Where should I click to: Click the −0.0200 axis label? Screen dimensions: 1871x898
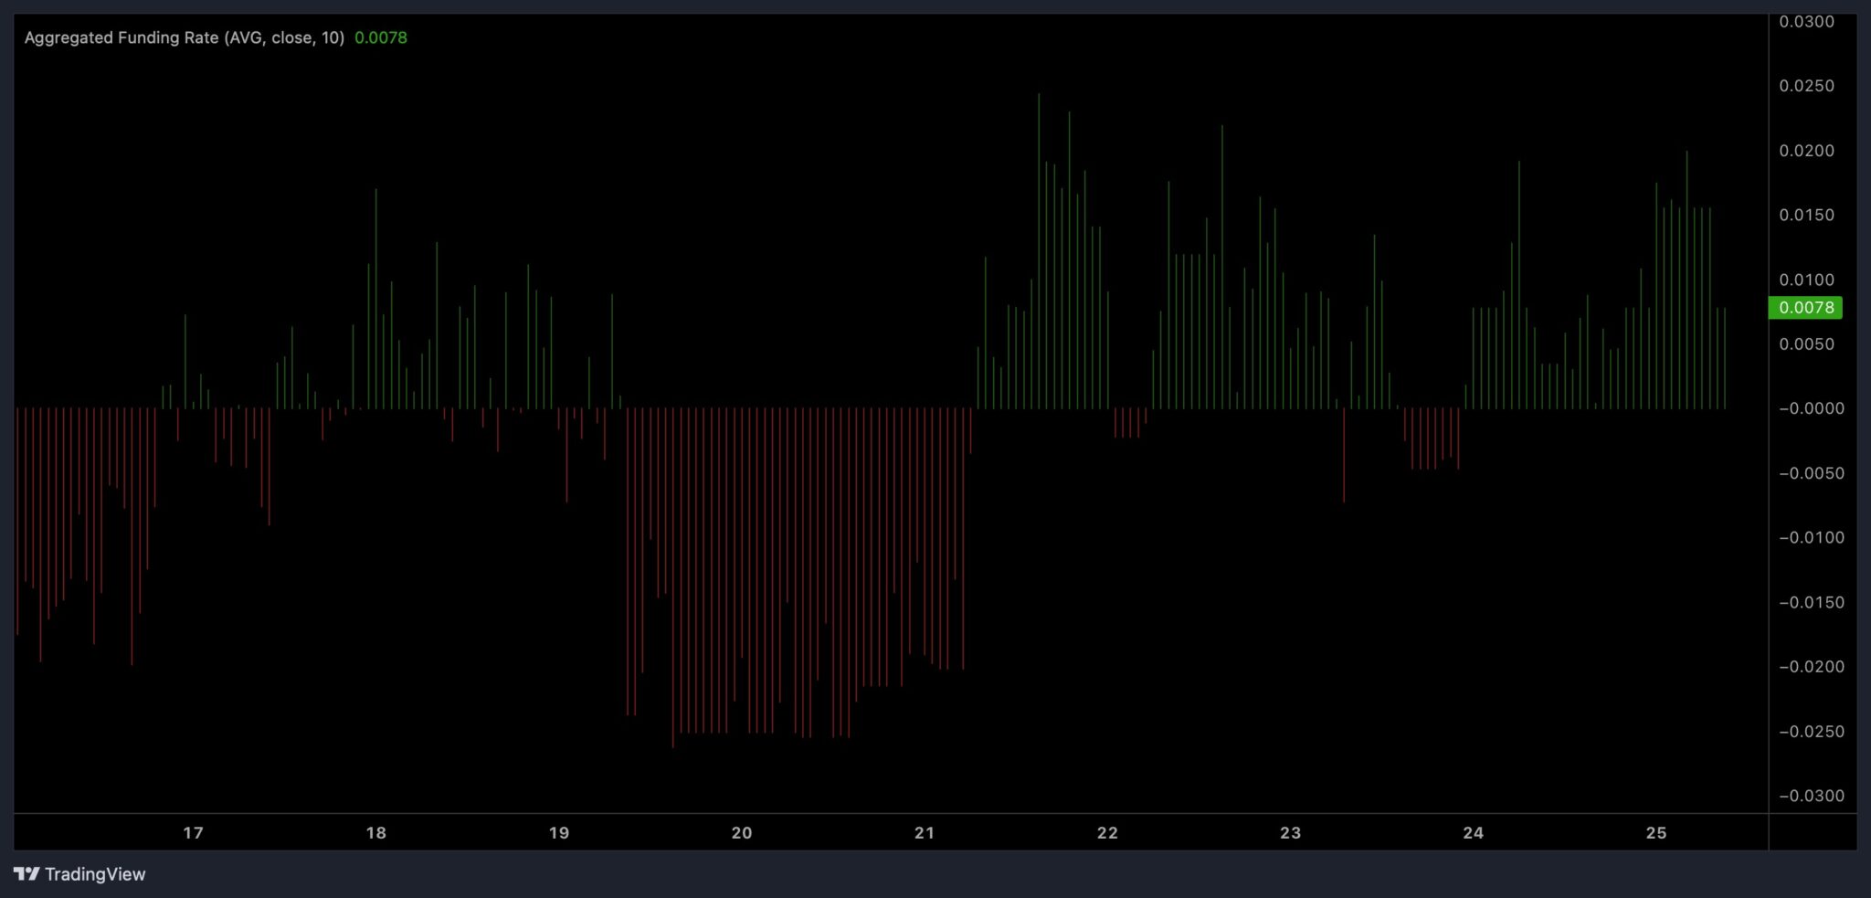click(x=1811, y=667)
